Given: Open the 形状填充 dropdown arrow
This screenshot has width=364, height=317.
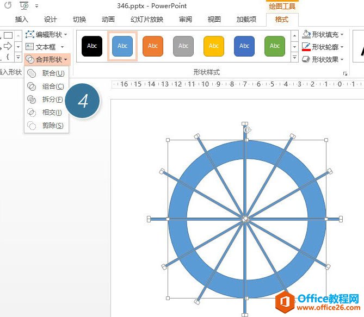Looking at the screenshot, I should [x=342, y=35].
